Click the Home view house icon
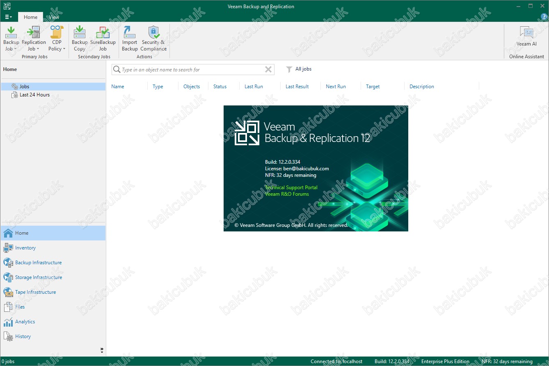This screenshot has height=366, width=549. (x=8, y=233)
